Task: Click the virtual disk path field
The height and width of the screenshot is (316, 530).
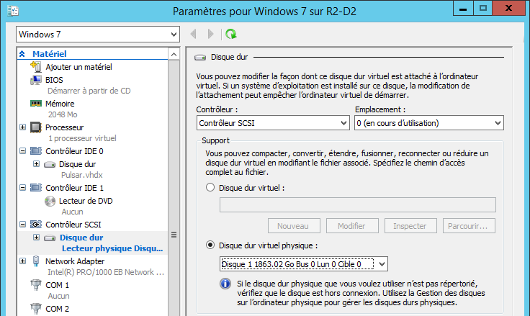Action: (357, 205)
